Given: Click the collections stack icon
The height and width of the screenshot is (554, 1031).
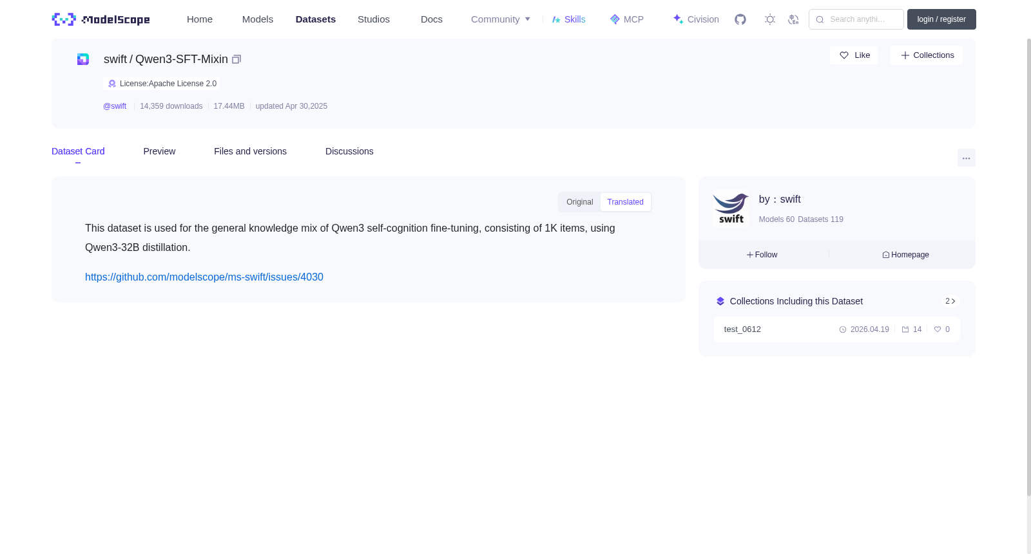Looking at the screenshot, I should 720,301.
